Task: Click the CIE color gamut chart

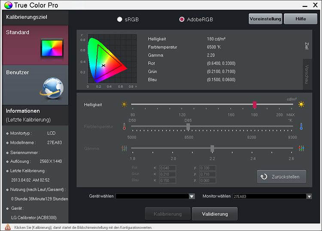Action: pos(112,59)
